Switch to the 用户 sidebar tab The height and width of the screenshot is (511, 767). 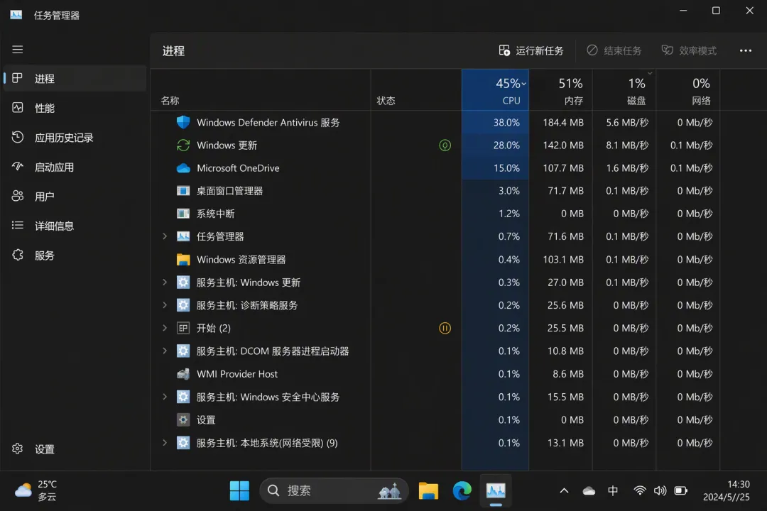(75, 196)
